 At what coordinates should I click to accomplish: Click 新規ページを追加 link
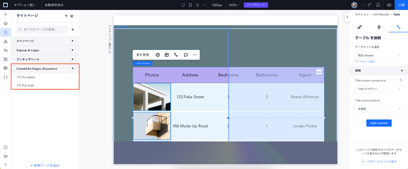(x=45, y=165)
